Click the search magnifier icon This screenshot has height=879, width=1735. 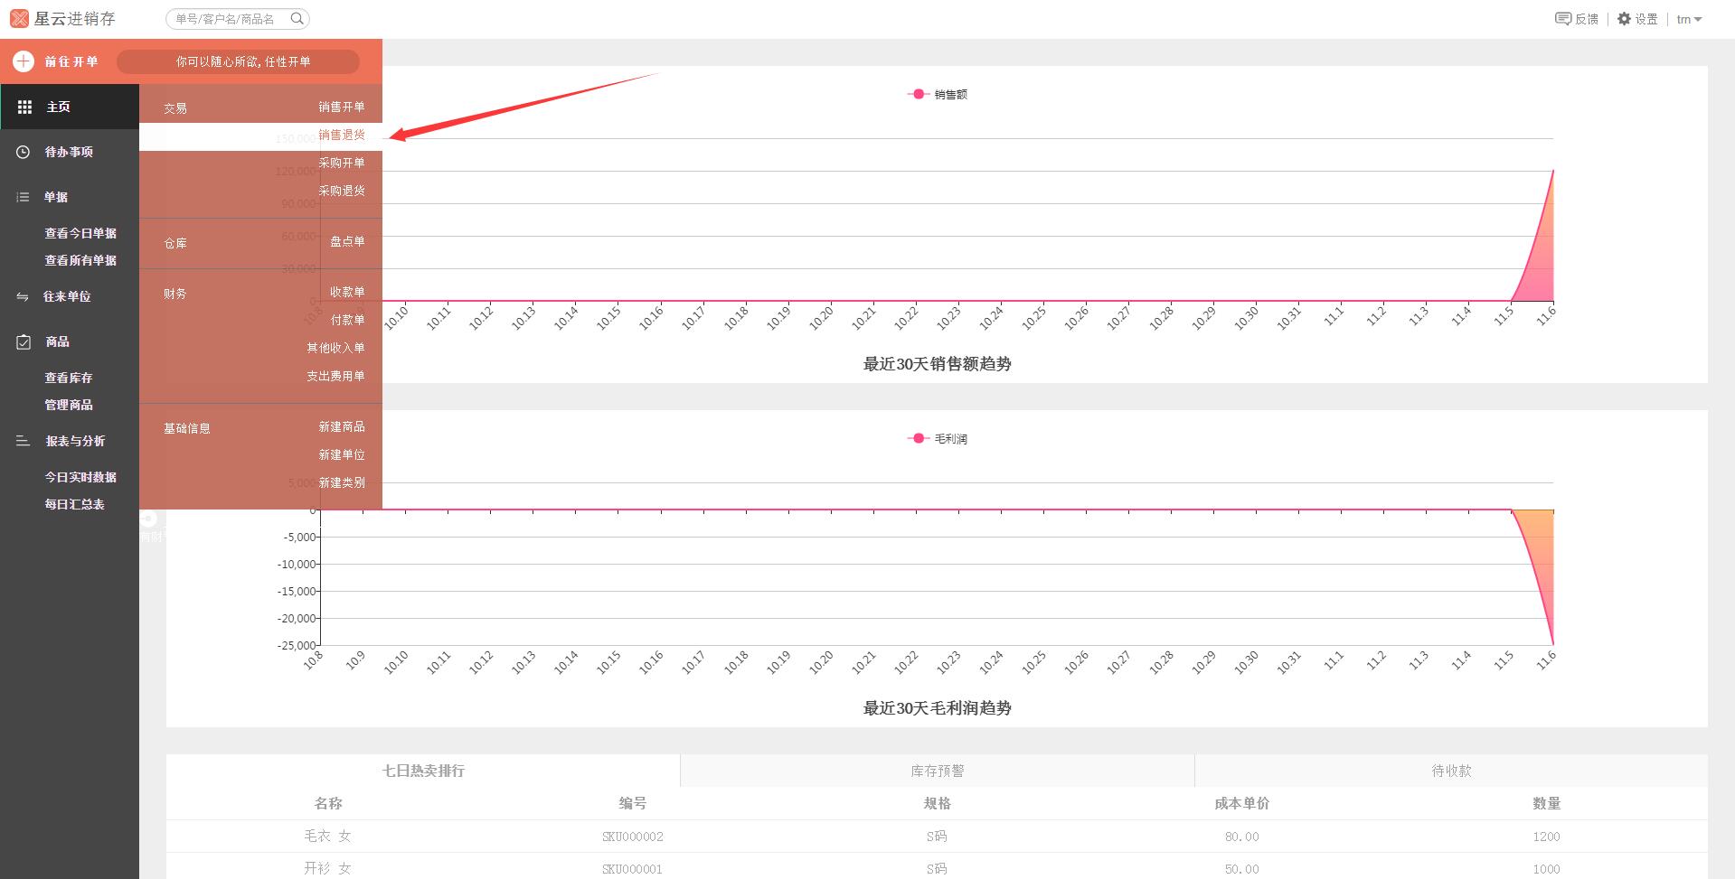coord(297,18)
